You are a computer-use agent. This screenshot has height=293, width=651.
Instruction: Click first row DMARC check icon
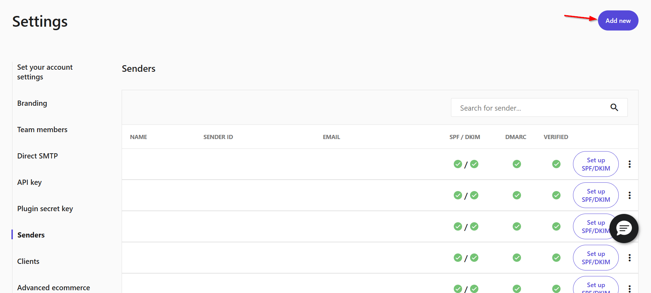tap(517, 164)
